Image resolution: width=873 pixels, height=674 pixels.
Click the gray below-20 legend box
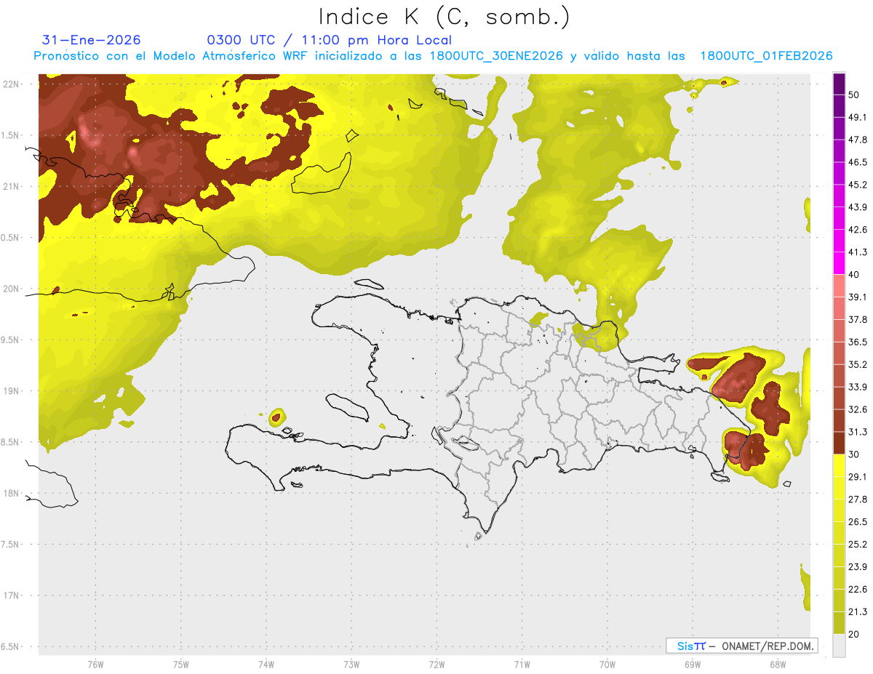coord(839,646)
